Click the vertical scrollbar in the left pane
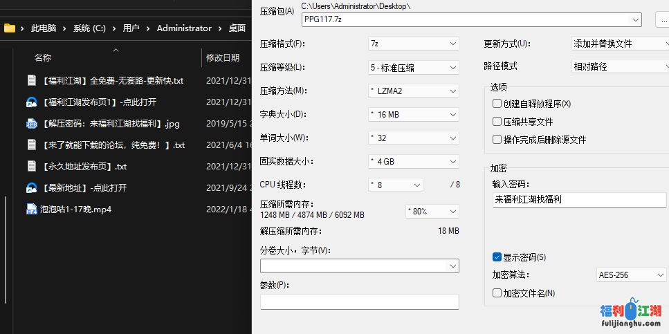The image size is (669, 334). coord(6,249)
